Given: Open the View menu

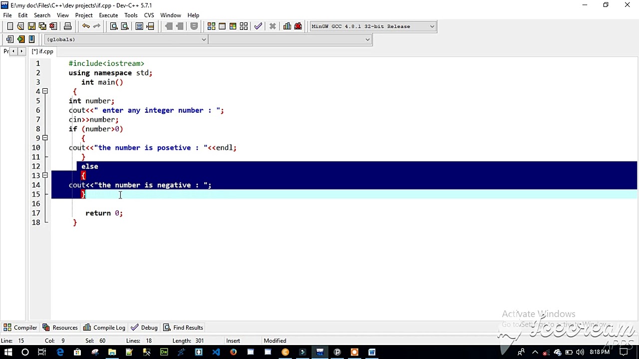Looking at the screenshot, I should pos(63,15).
